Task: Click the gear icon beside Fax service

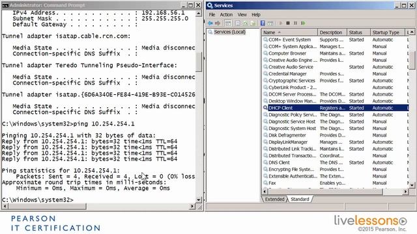Action: 265,183
